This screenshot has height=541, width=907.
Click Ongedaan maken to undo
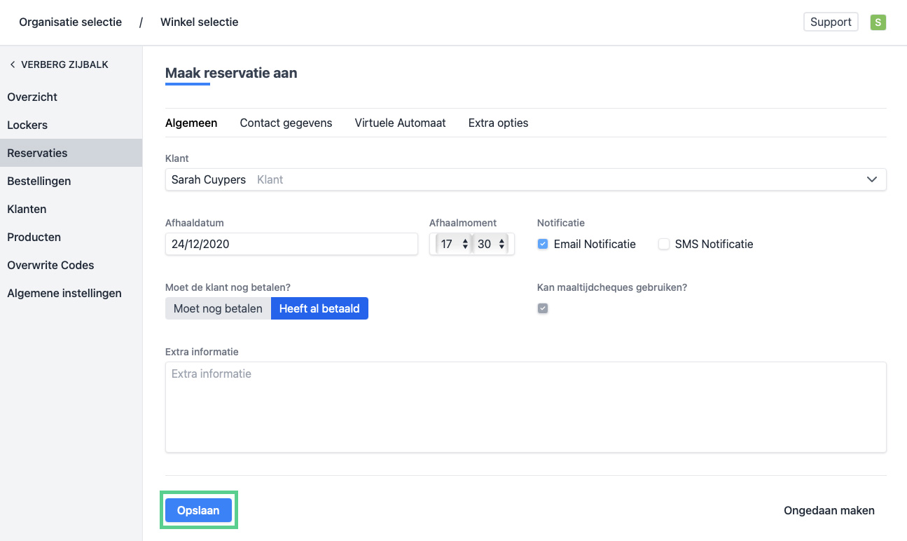[829, 510]
